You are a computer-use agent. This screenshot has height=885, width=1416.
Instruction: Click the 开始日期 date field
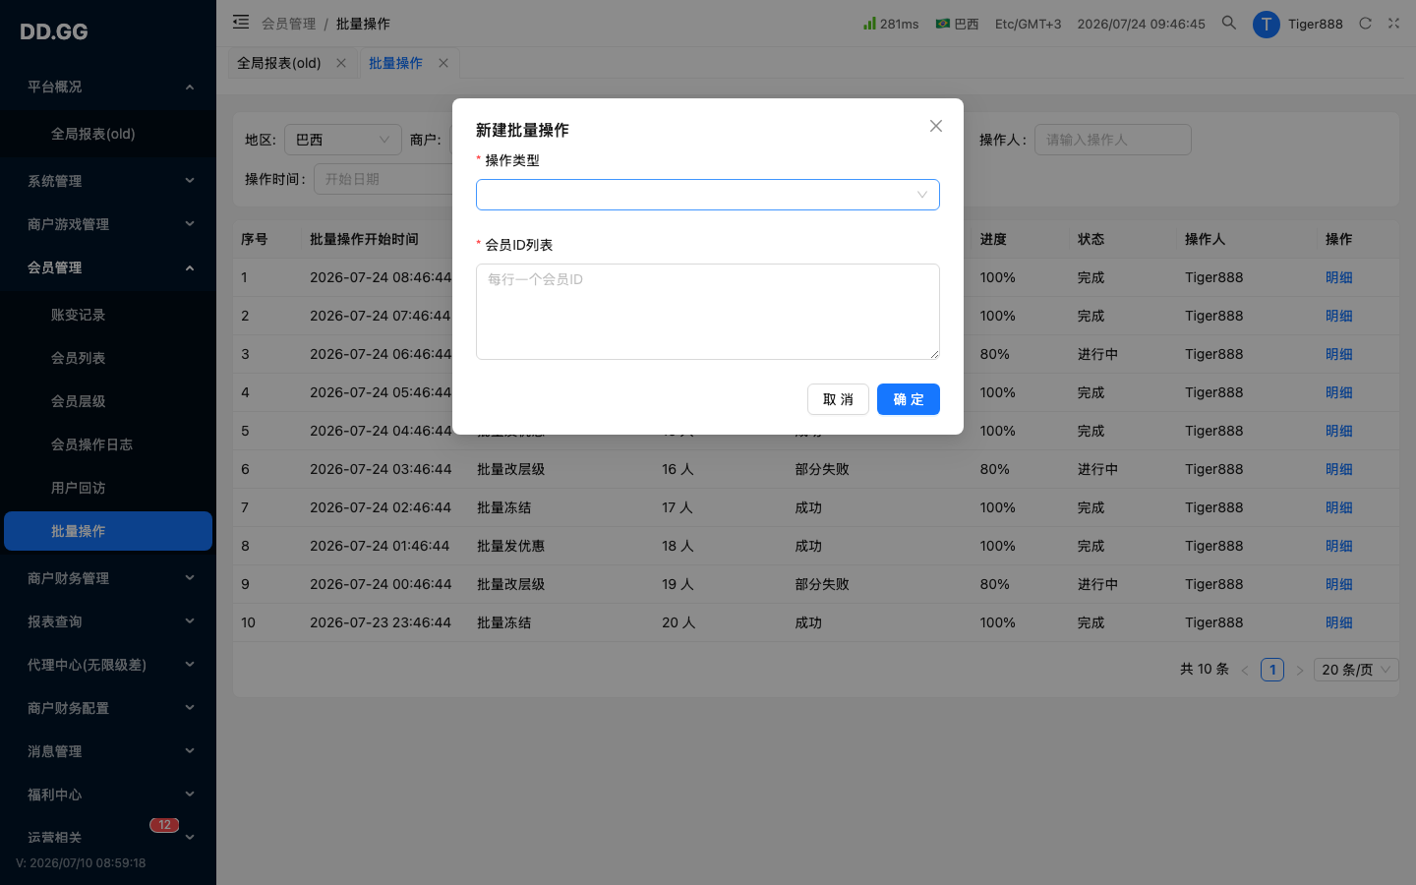click(x=383, y=179)
